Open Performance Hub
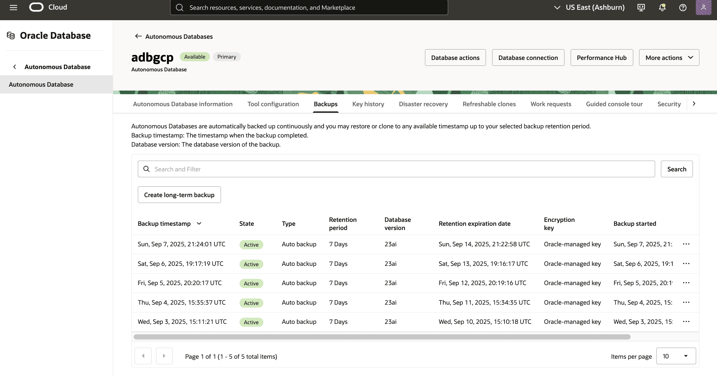 tap(602, 57)
